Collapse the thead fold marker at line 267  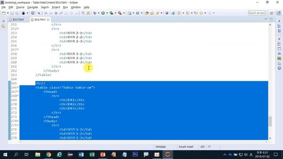pyautogui.click(x=18, y=91)
